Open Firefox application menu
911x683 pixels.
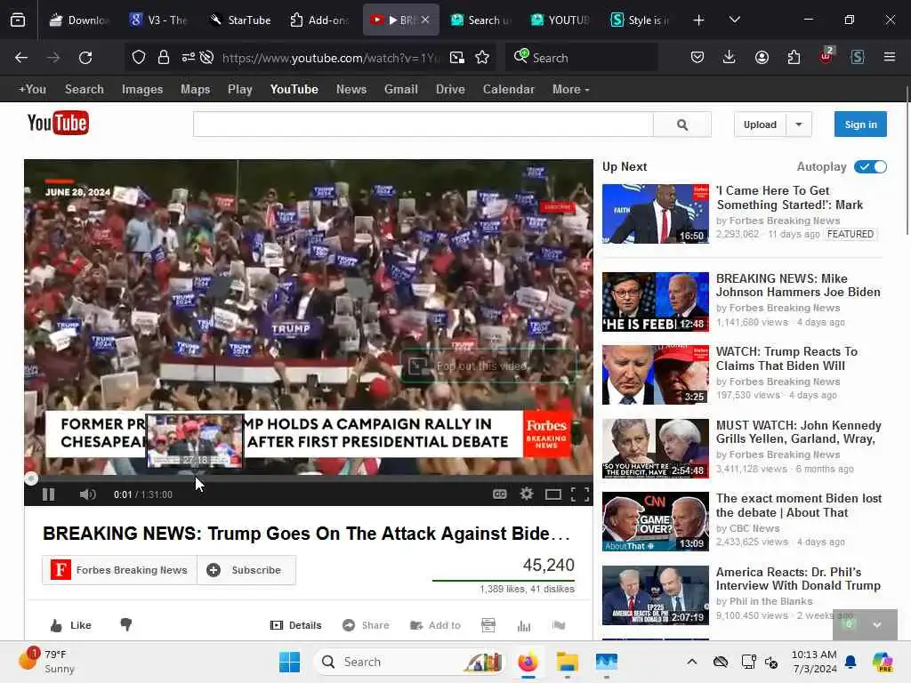coord(890,58)
